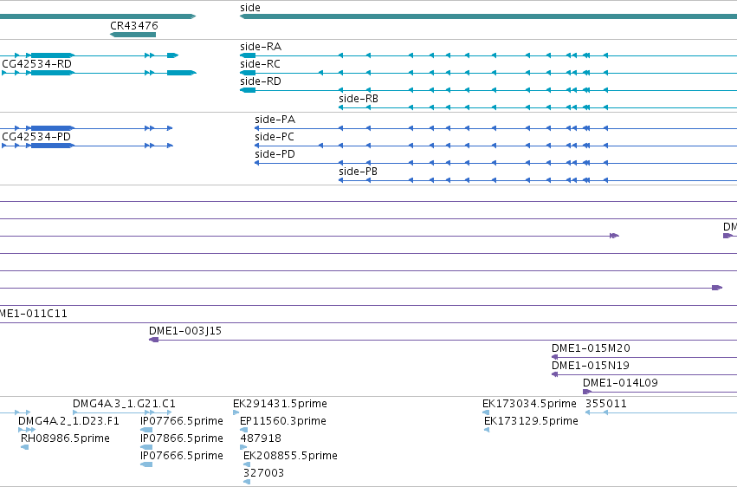Image resolution: width=737 pixels, height=487 pixels.
Task: Click the side-RC transcript label
Action: (260, 64)
